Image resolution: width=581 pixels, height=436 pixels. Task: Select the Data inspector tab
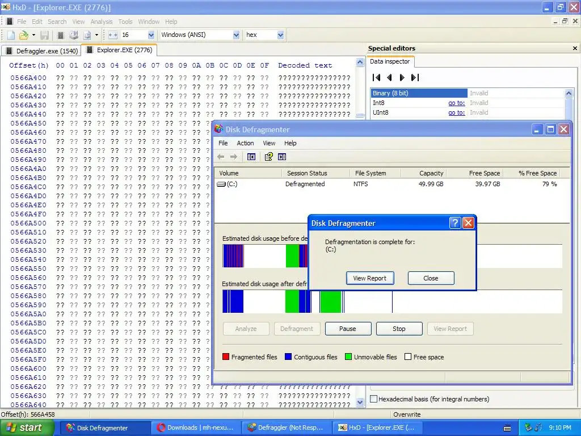[x=390, y=61]
